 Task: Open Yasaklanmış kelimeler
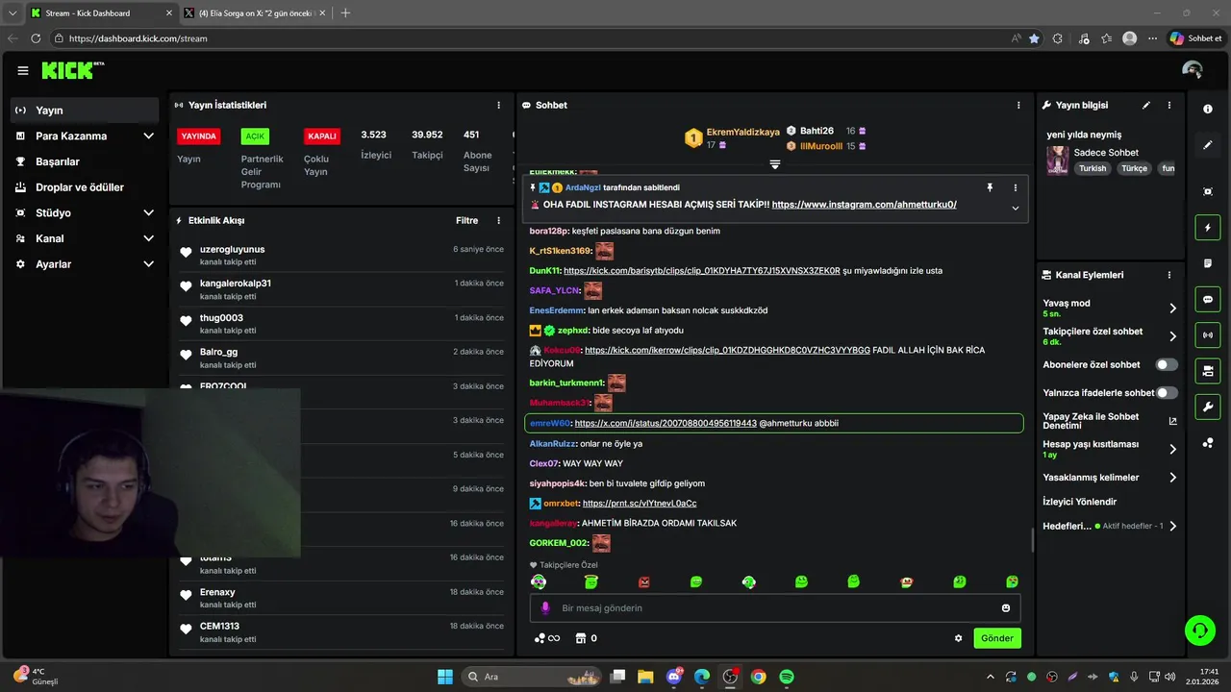(x=1110, y=478)
